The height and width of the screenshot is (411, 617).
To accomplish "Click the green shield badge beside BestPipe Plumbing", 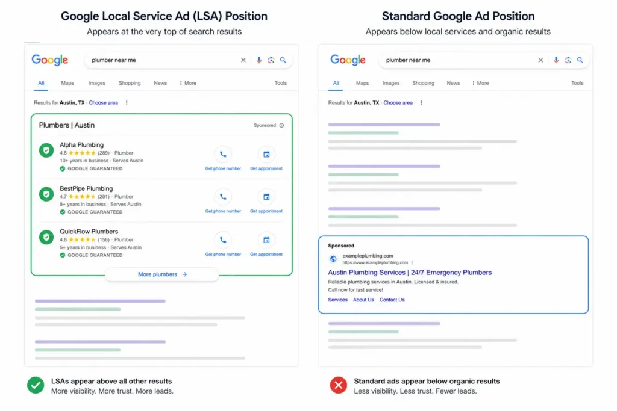I will pos(46,194).
